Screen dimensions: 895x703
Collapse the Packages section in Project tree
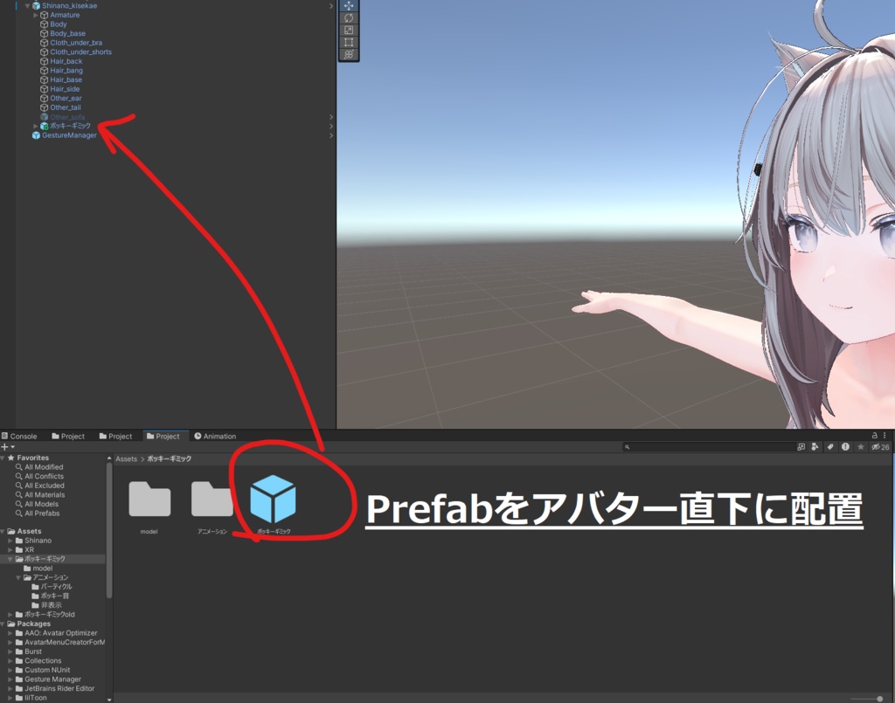pyautogui.click(x=3, y=624)
